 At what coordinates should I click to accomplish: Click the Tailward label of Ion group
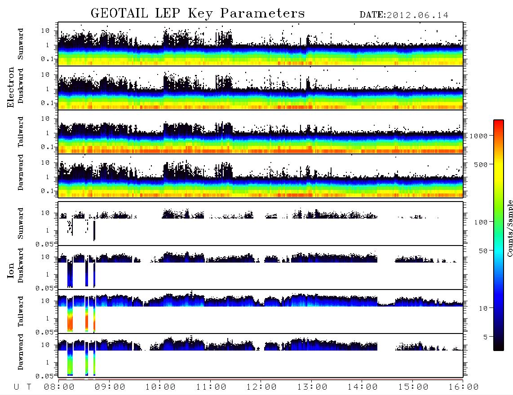pos(21,312)
